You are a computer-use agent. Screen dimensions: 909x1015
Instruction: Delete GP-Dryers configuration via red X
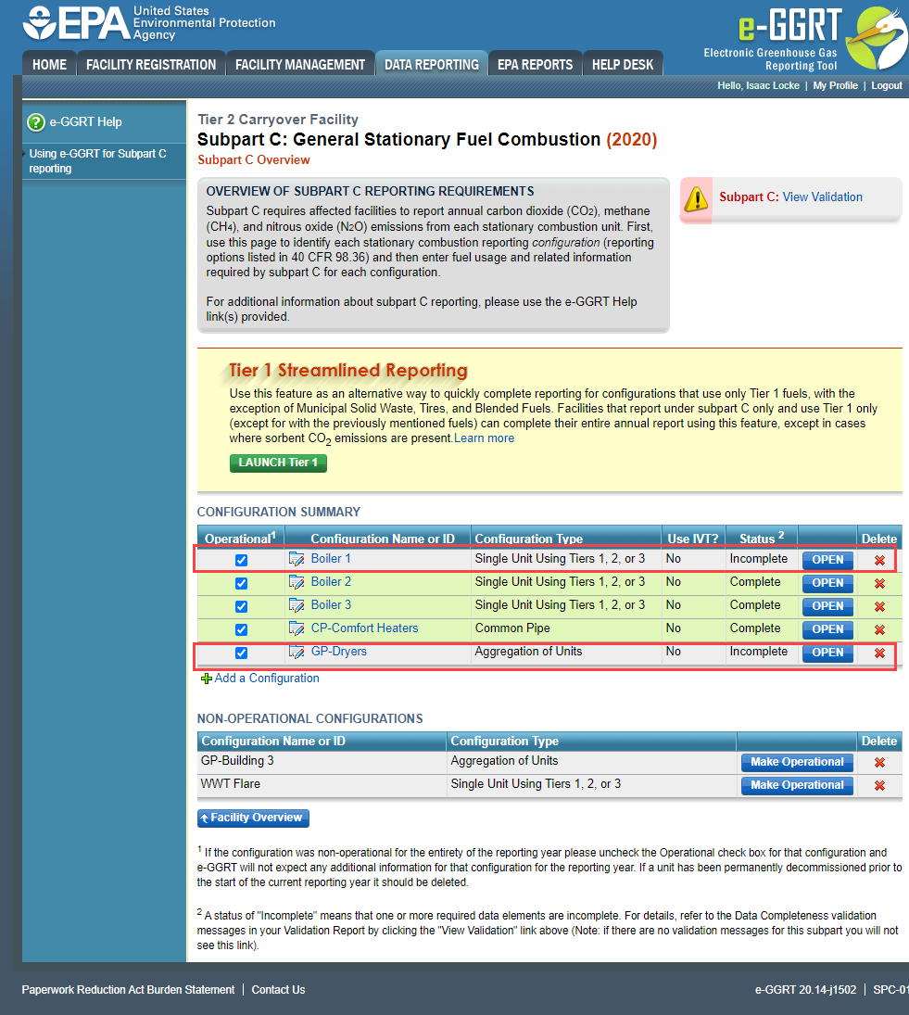coord(880,653)
